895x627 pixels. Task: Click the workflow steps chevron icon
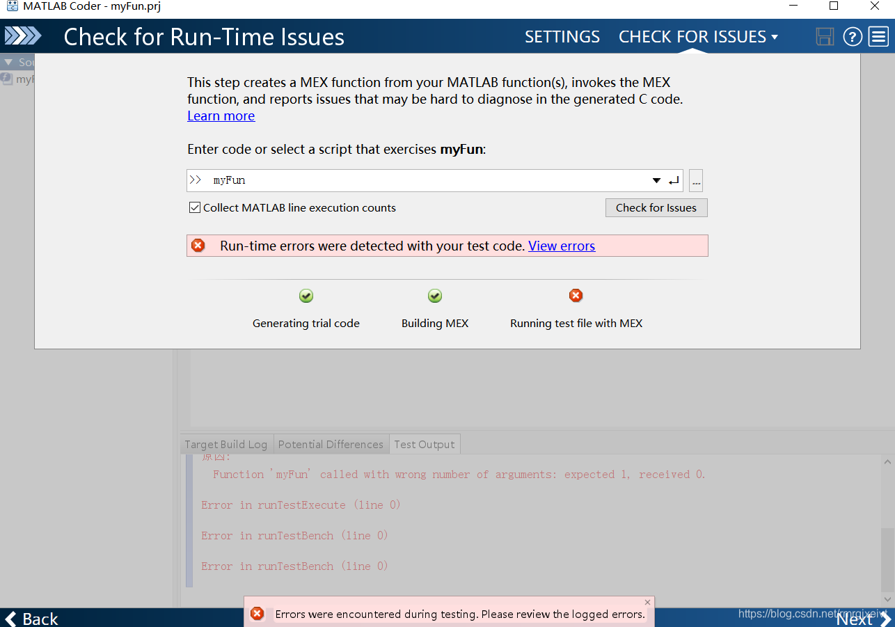pos(23,36)
